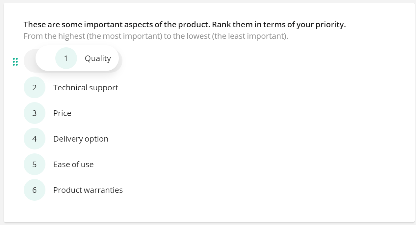Click the number 6 rank circle
The width and height of the screenshot is (416, 225).
[x=35, y=190]
